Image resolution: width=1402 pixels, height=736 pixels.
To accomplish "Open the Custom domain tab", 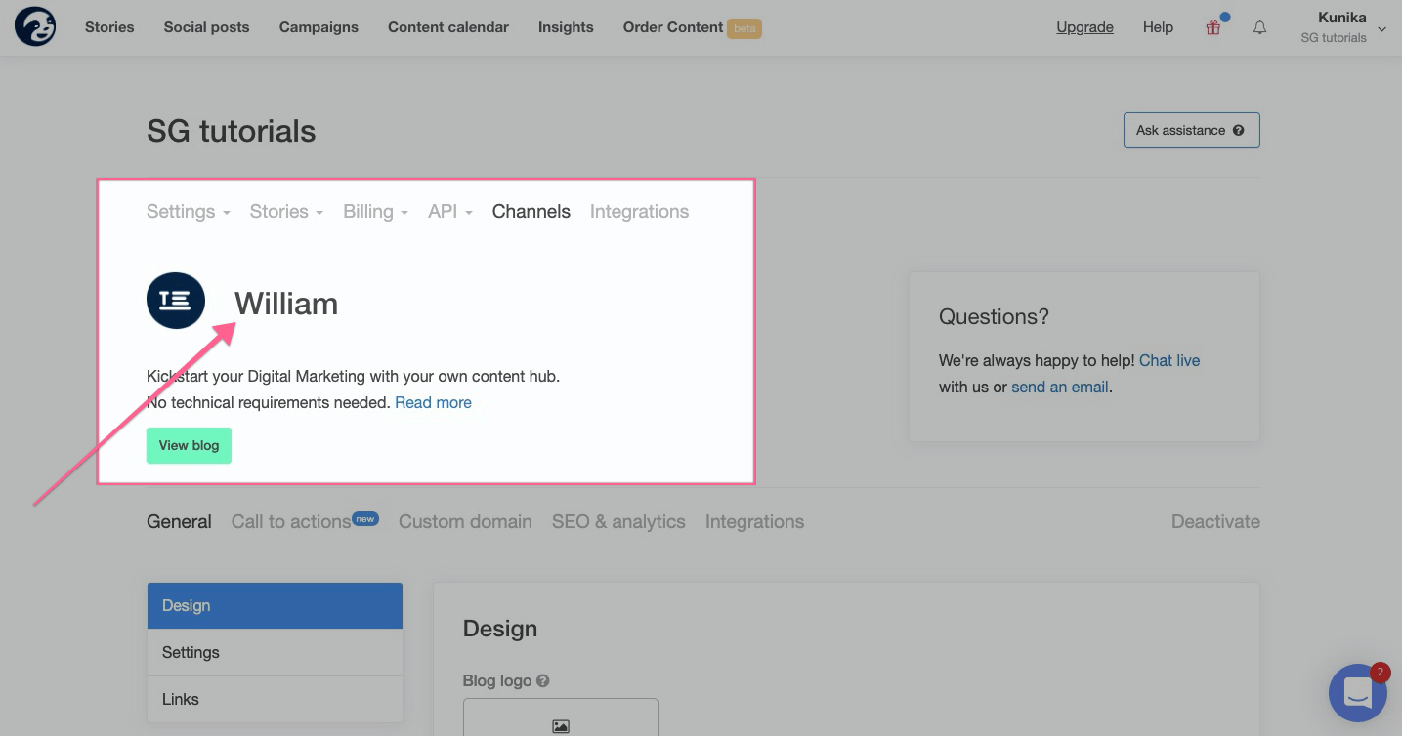I will click(x=465, y=522).
